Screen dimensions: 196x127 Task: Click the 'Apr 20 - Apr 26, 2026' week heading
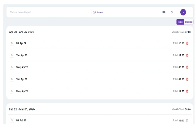22,32
